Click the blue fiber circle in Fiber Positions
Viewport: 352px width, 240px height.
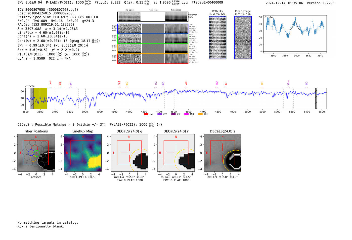(x=31, y=153)
